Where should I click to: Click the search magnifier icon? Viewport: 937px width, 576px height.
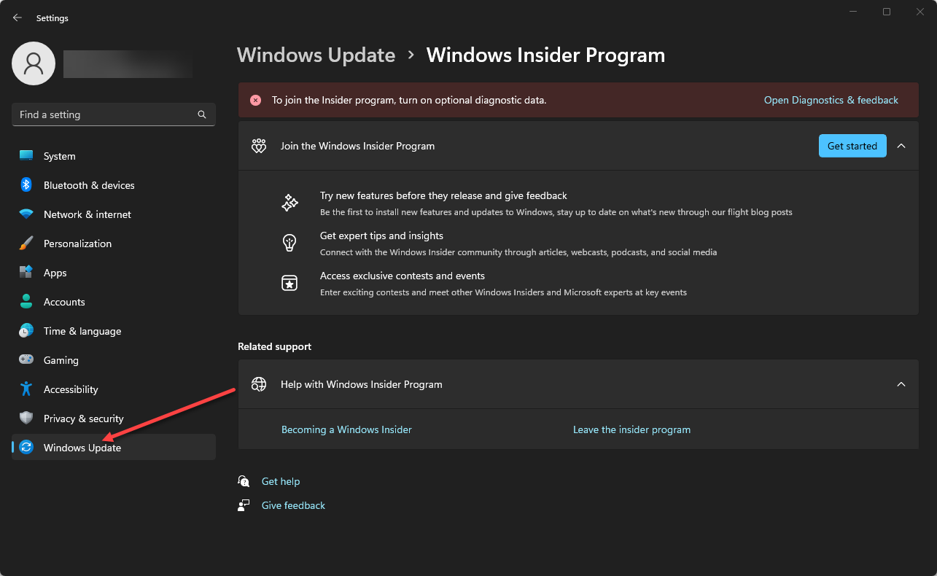point(202,114)
